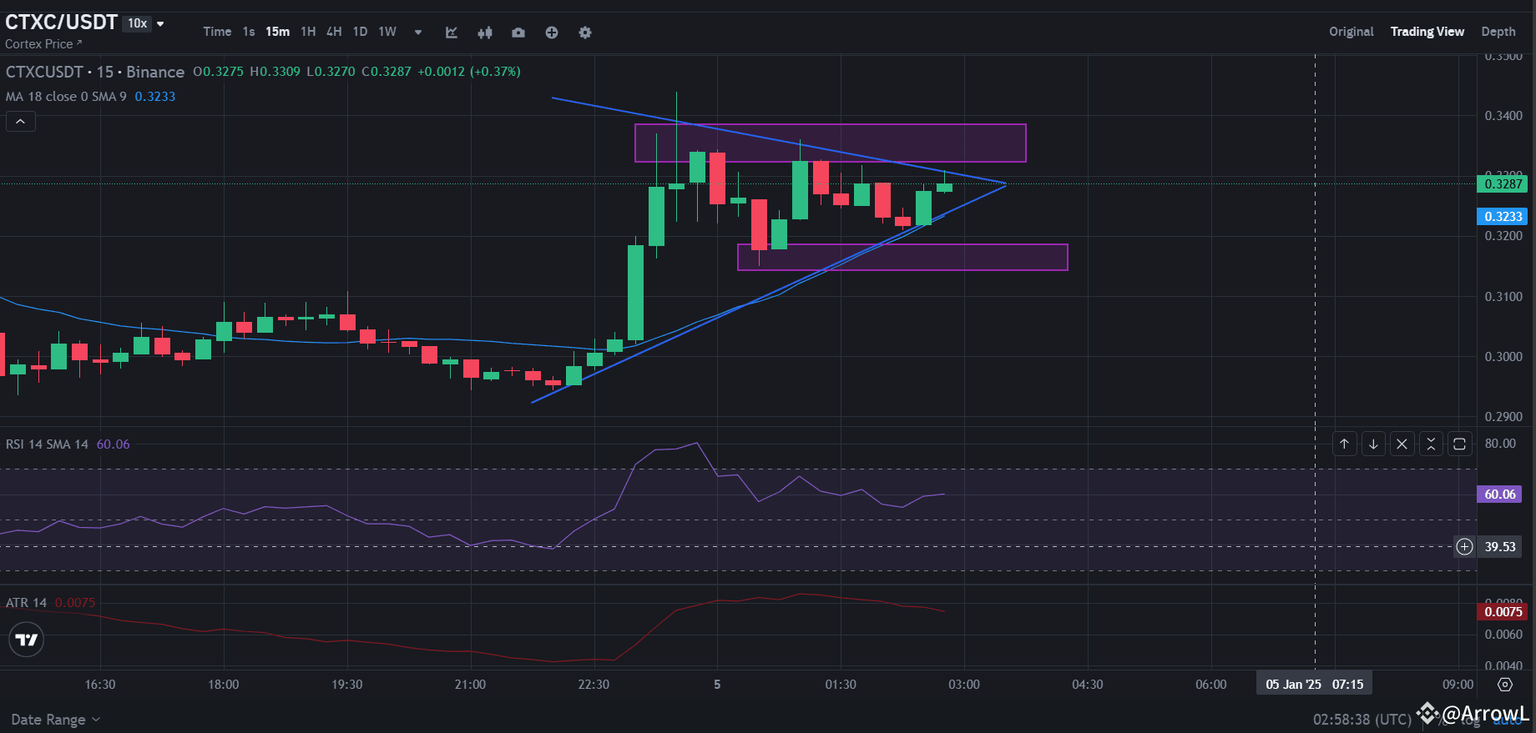The image size is (1536, 733).
Task: Select the ATR 14 indicator legend
Action: pos(26,603)
